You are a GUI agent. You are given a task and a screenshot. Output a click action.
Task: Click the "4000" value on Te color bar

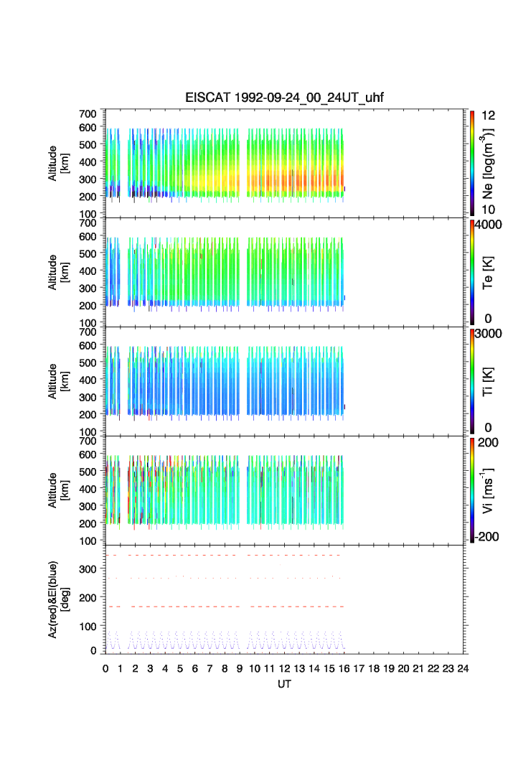(488, 225)
